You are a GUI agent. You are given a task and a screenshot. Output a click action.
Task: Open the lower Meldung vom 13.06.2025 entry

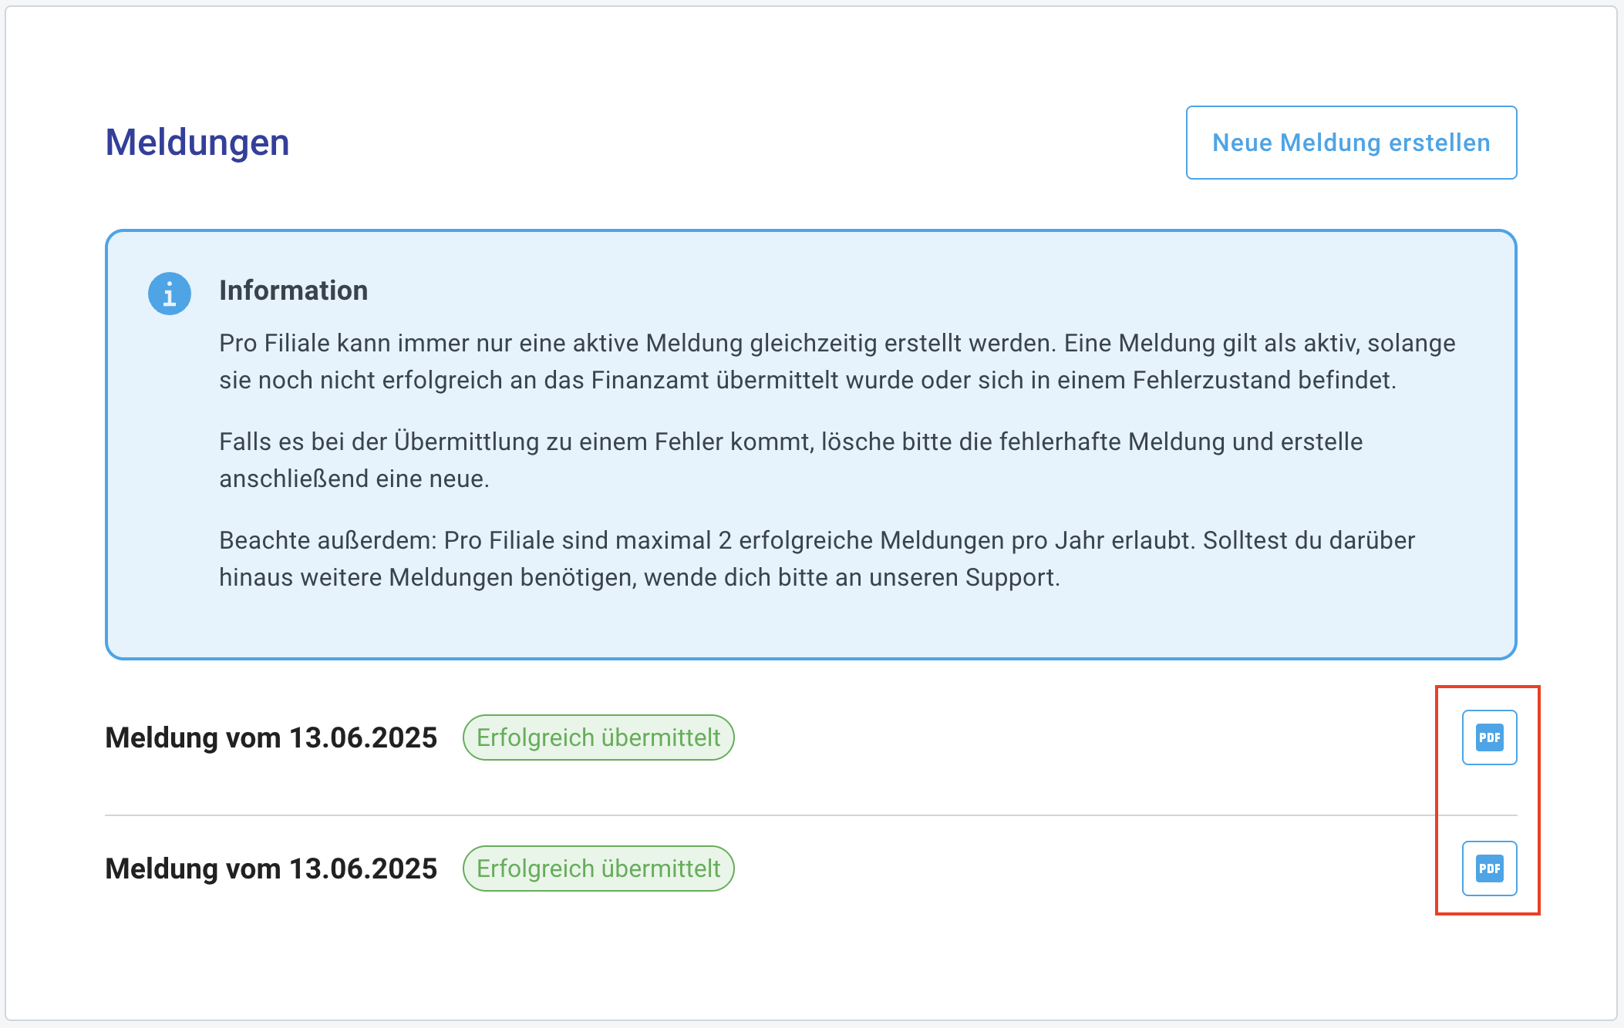pos(271,868)
